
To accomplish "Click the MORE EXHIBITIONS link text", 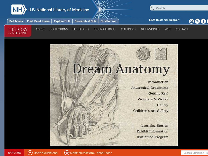I will 46,153.
